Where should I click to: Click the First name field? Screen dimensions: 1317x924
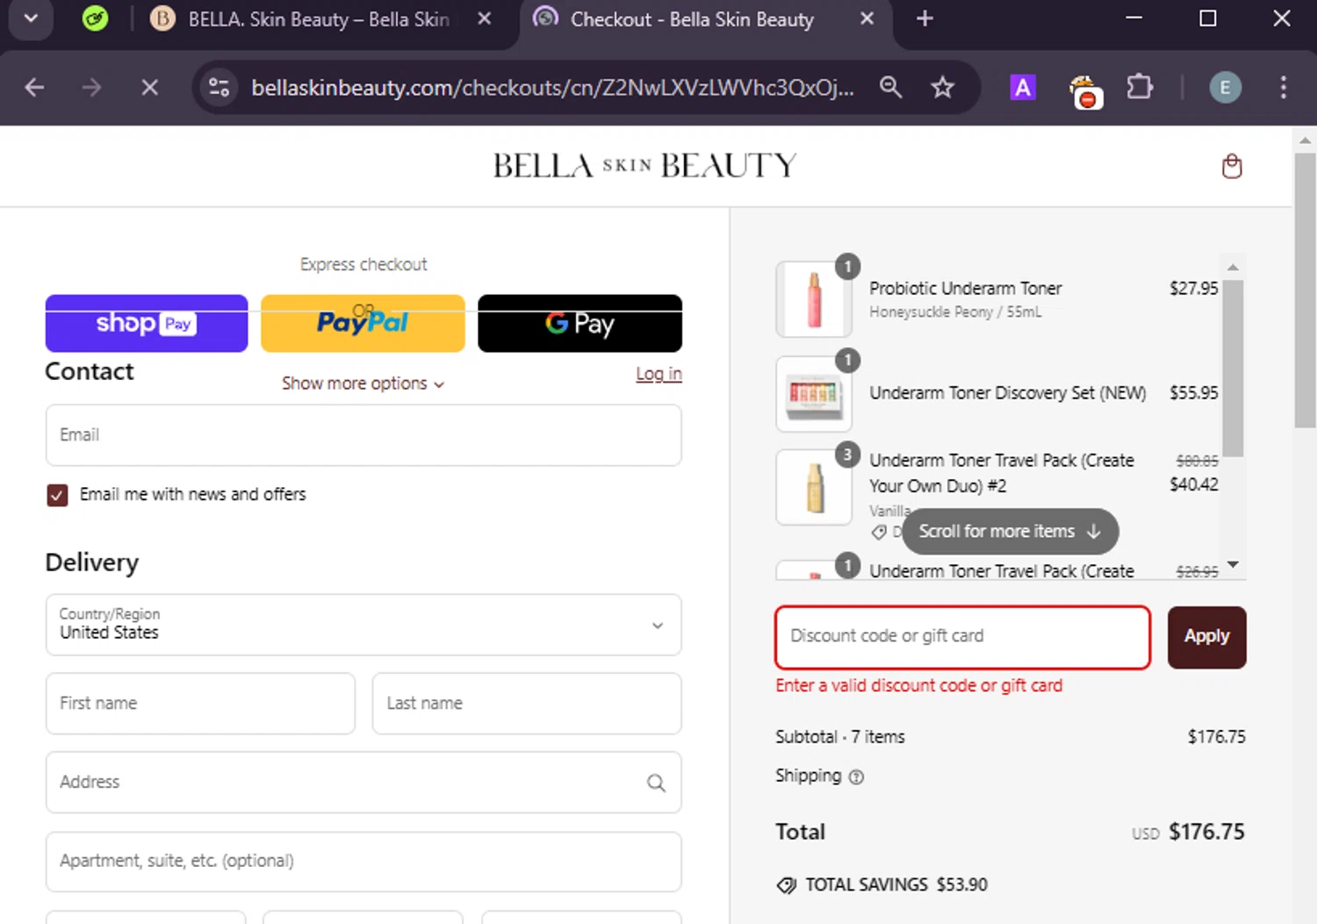(200, 704)
